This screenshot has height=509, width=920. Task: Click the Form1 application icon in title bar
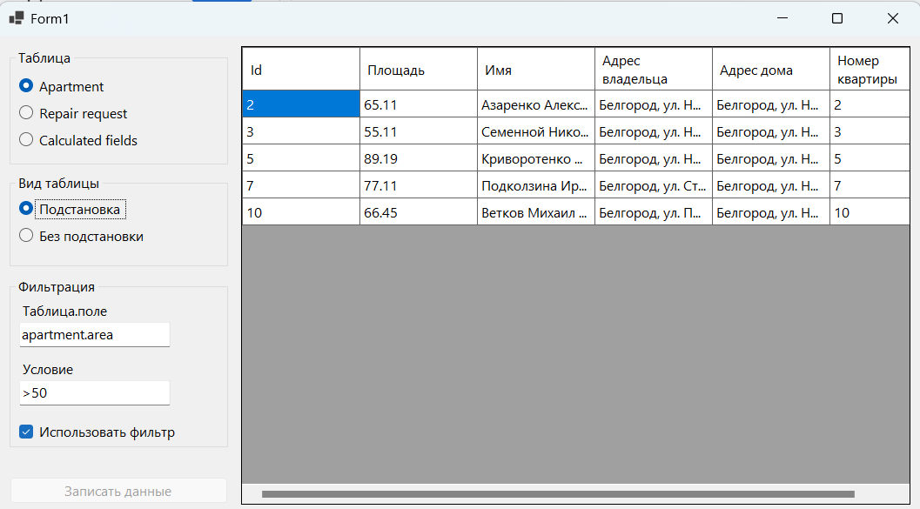tap(17, 18)
